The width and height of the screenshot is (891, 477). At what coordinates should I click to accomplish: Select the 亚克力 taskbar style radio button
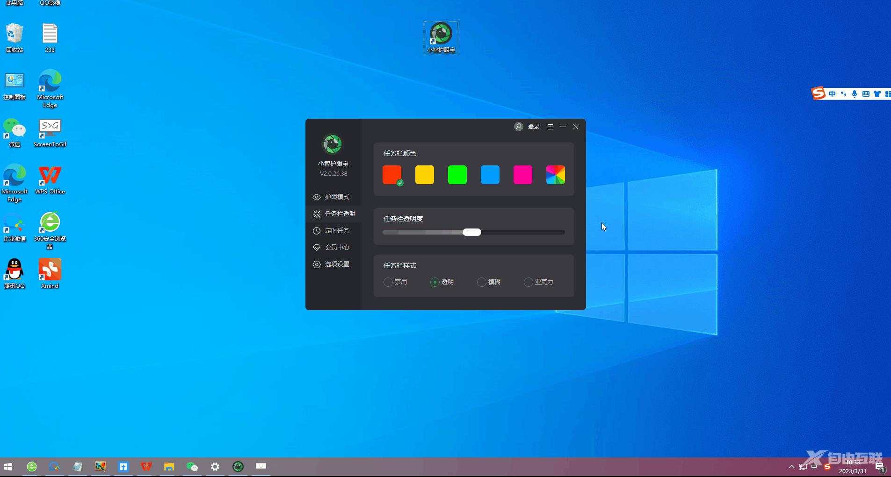point(528,282)
